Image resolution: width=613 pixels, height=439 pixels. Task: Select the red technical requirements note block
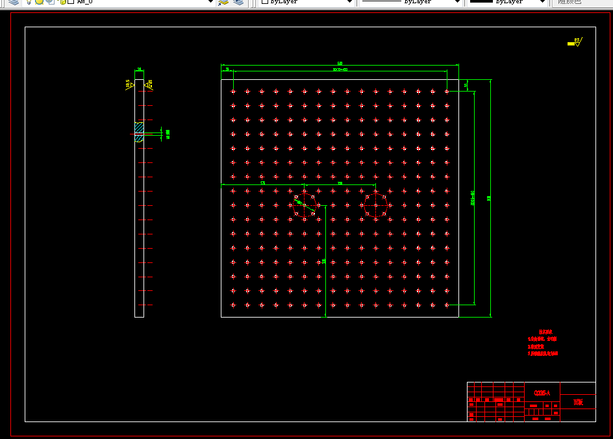coord(543,343)
